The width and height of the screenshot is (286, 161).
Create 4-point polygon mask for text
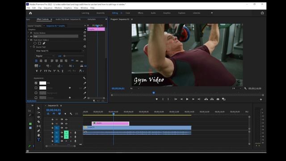point(39,43)
